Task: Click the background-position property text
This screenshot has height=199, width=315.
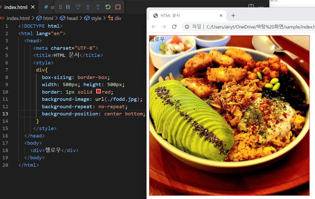Action: pyautogui.click(x=70, y=114)
